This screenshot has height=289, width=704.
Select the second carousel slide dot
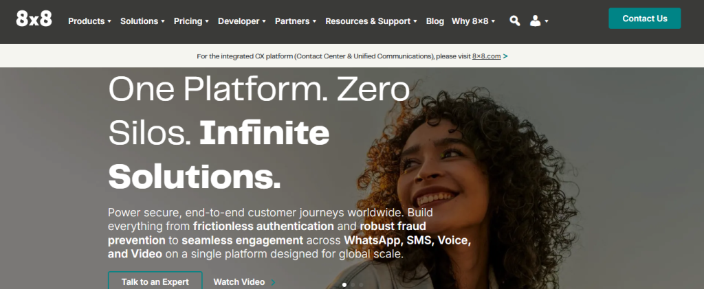353,284
